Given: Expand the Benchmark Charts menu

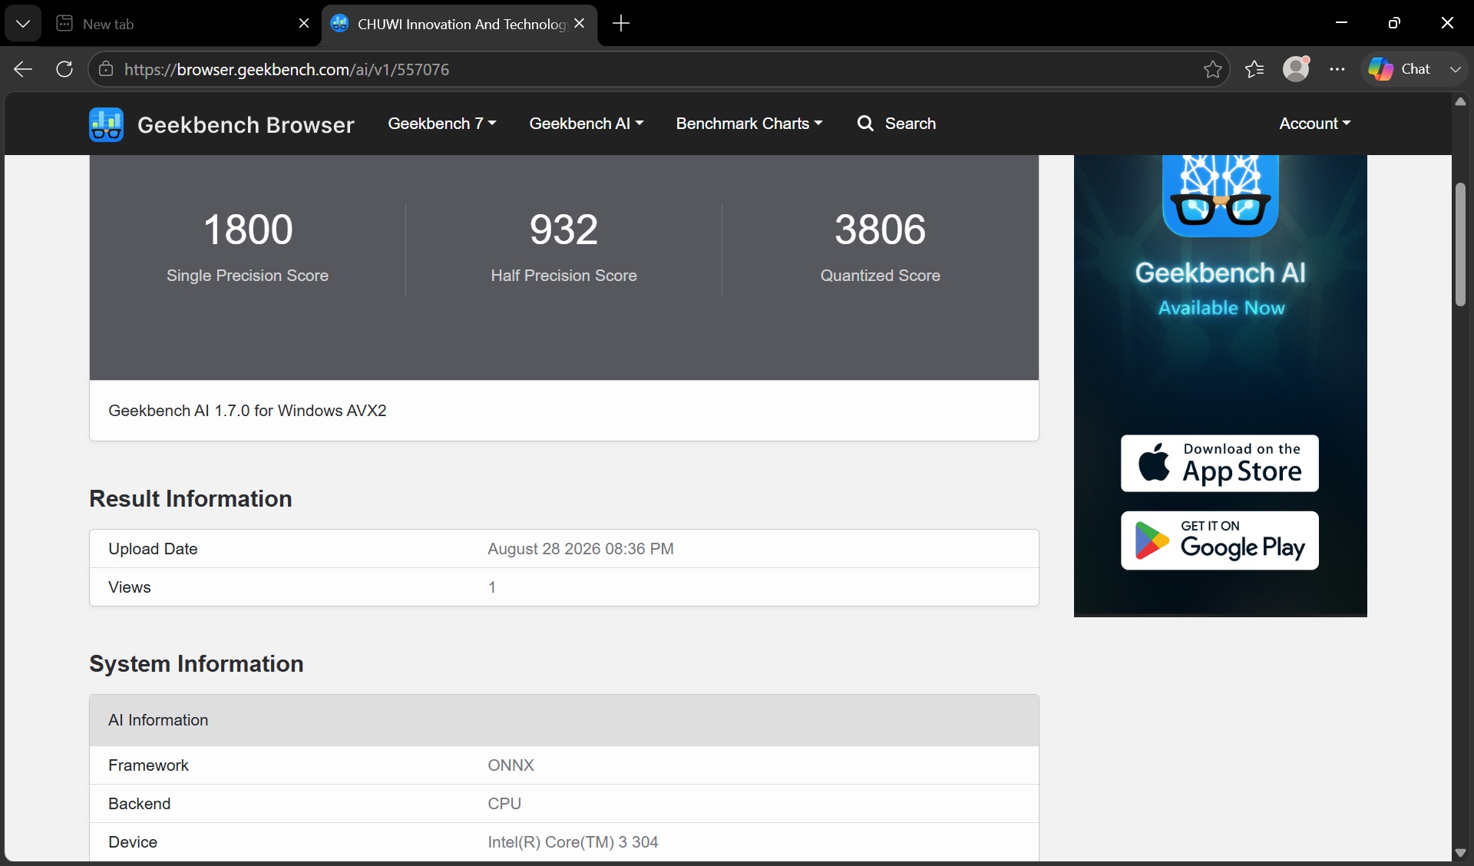Looking at the screenshot, I should [749, 124].
